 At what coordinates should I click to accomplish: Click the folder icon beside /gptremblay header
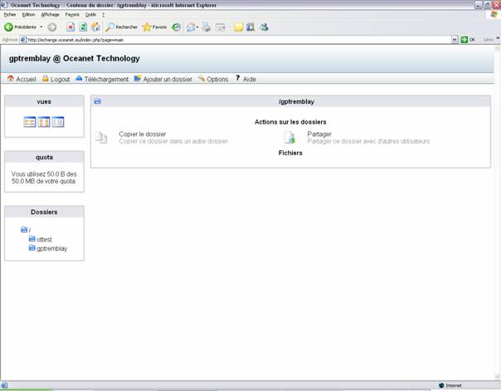(x=97, y=101)
